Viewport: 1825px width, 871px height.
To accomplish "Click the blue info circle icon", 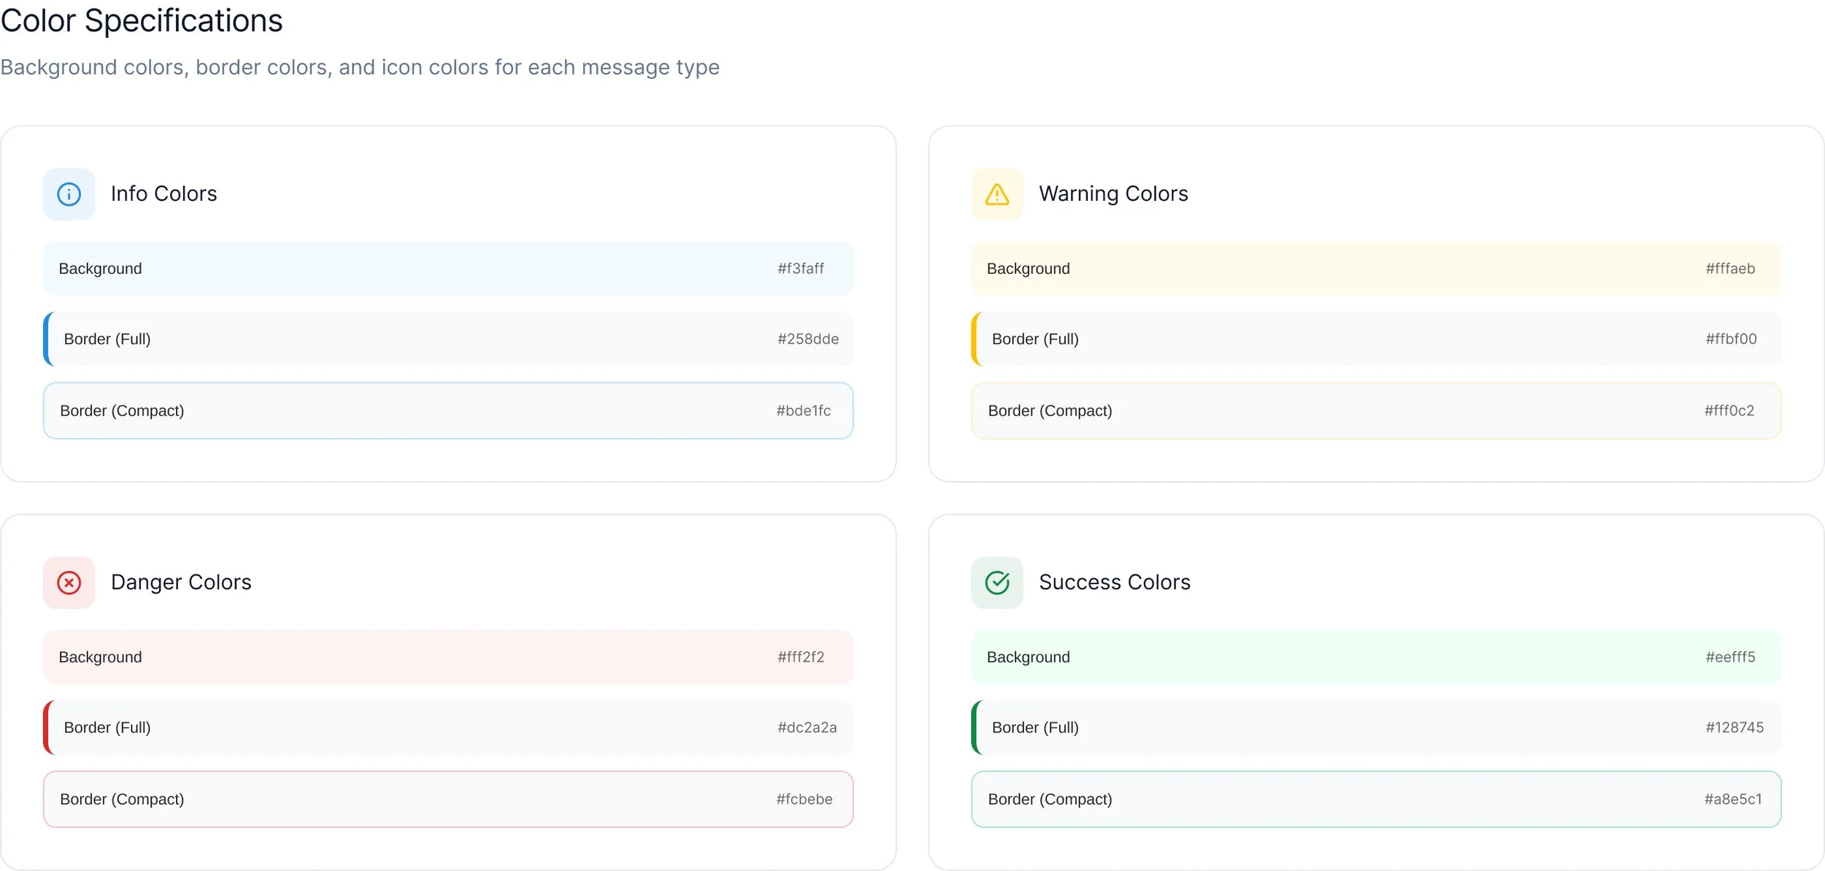I will [x=69, y=194].
